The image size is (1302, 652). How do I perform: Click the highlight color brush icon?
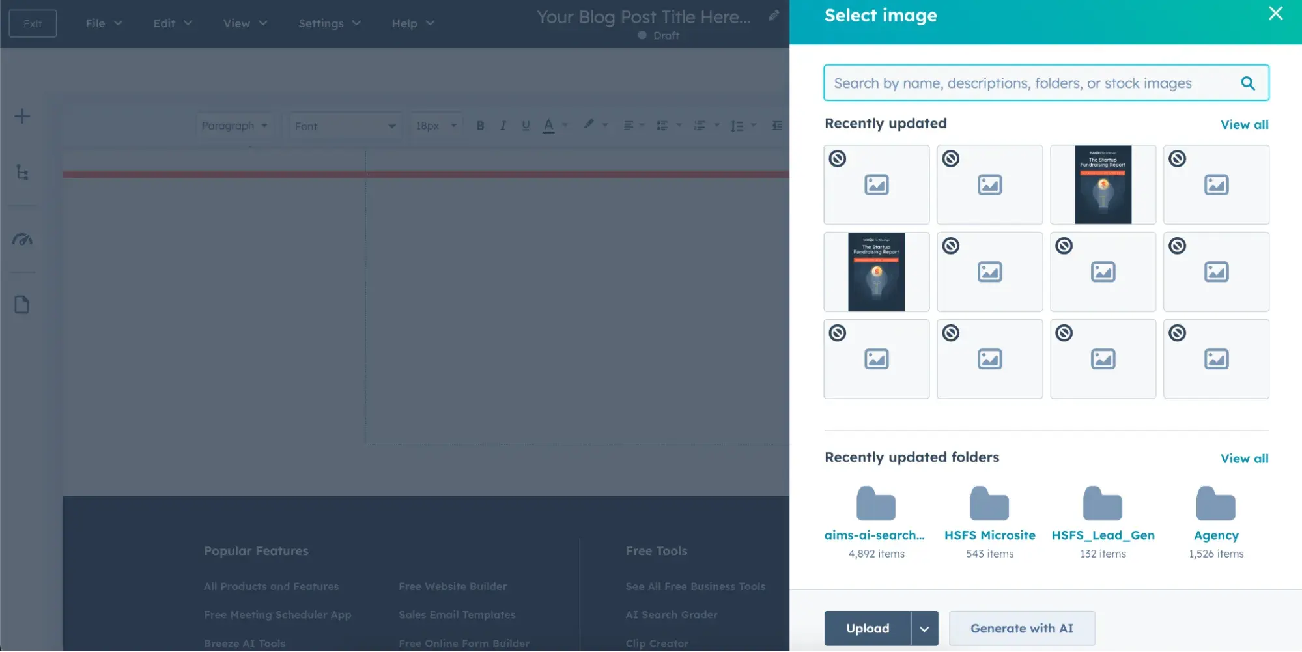[x=589, y=124]
